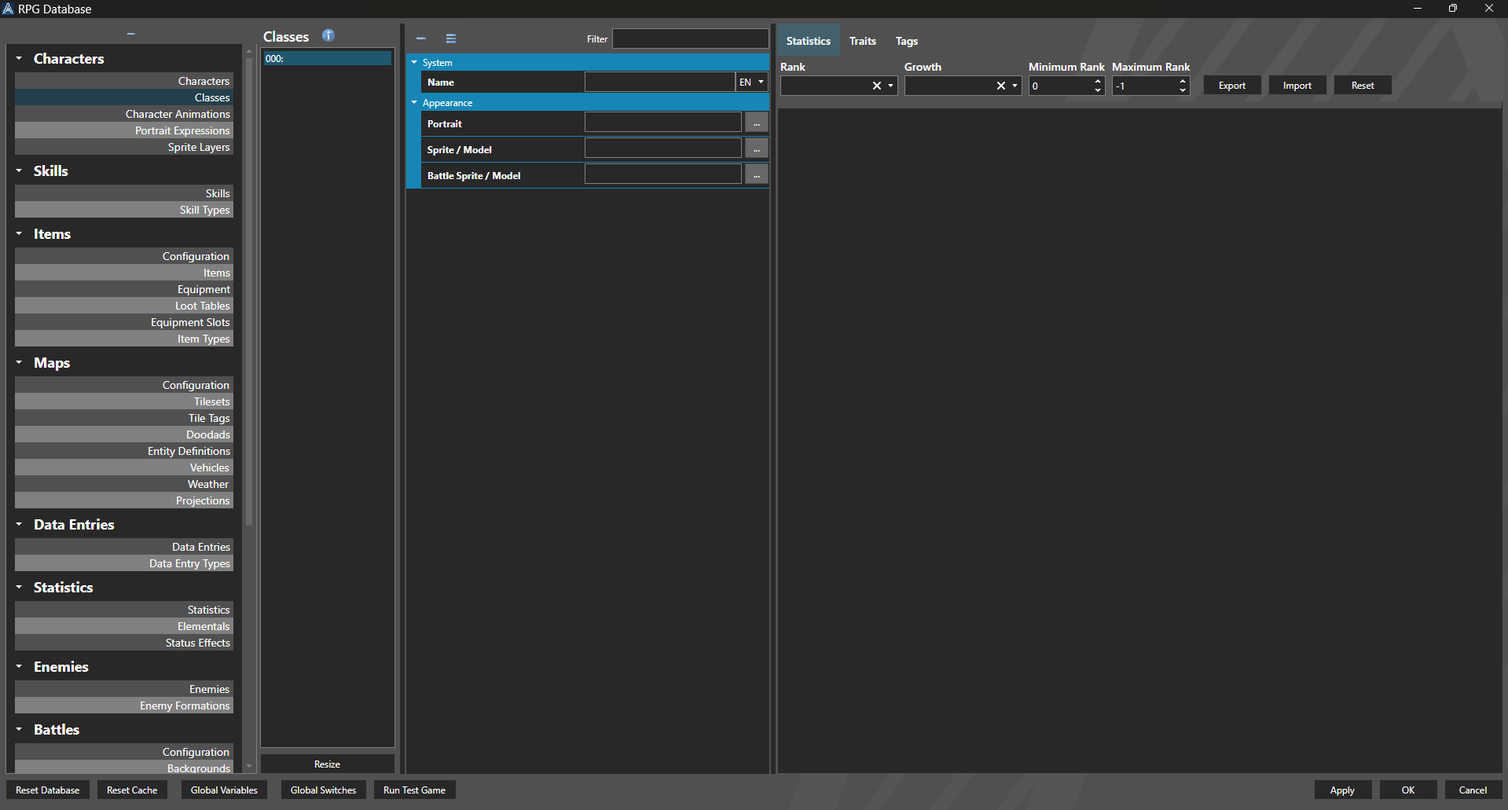Switch to the Tags tab

pyautogui.click(x=906, y=41)
